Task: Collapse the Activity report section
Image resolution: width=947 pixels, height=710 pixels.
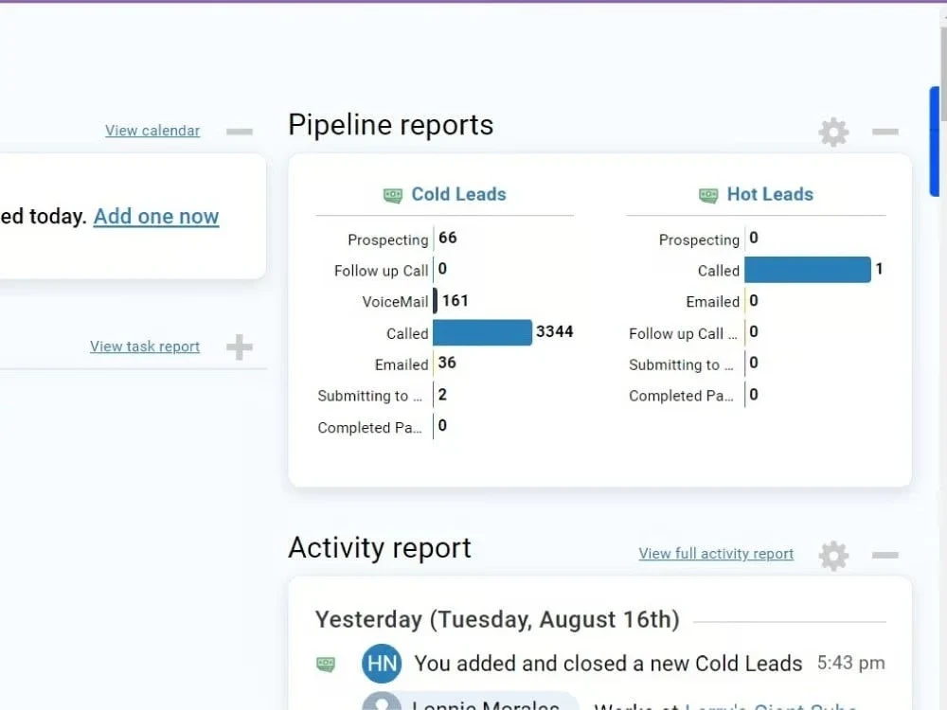Action: click(884, 555)
